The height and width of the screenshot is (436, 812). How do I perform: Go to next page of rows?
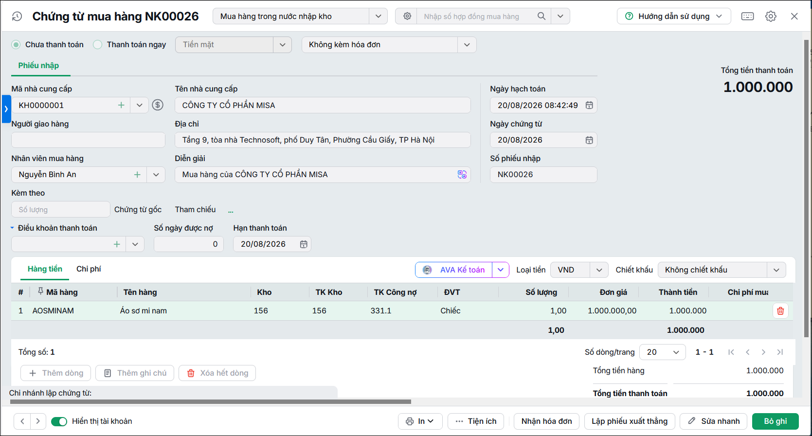[763, 352]
